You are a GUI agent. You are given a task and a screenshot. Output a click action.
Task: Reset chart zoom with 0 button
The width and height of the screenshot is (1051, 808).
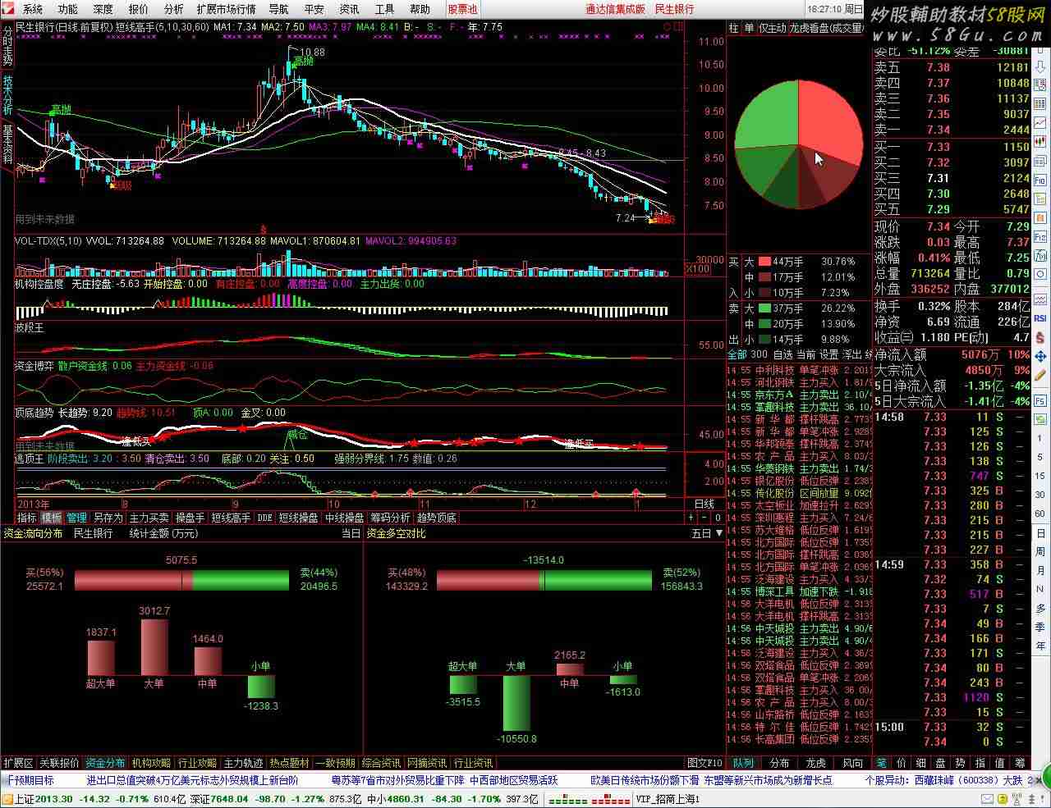pos(718,518)
